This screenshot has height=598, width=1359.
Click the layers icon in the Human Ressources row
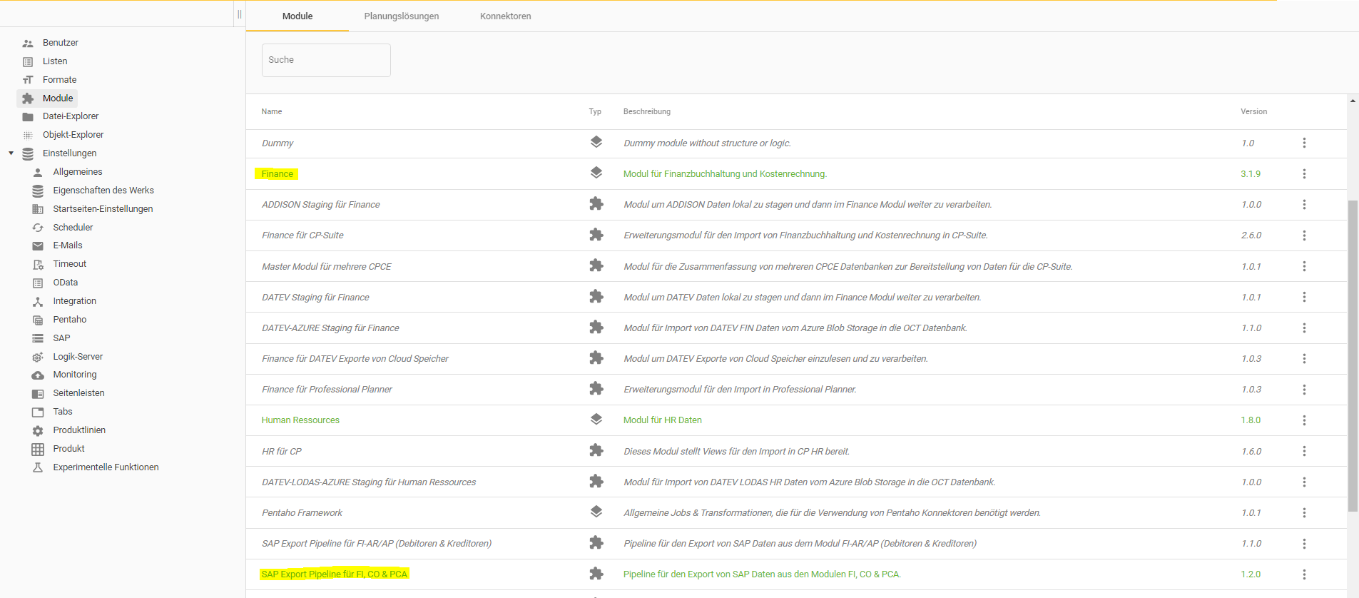(596, 420)
